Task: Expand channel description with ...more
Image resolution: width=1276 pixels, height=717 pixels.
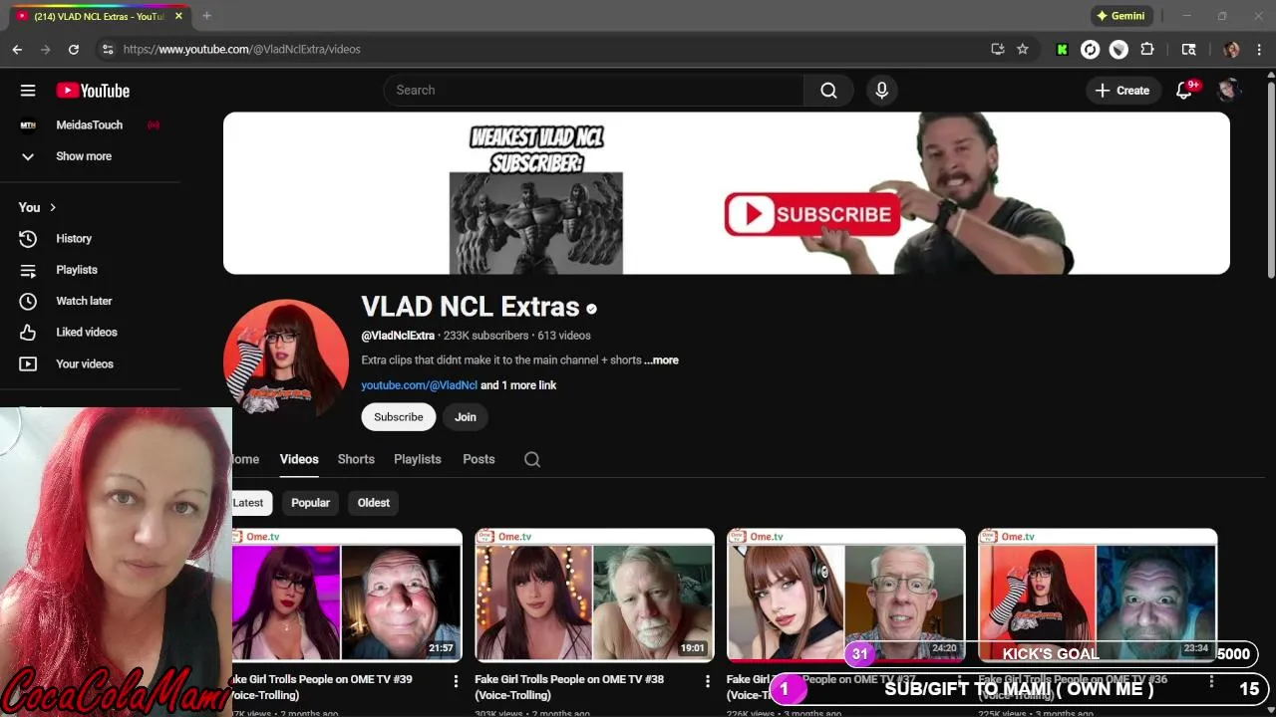Action: pyautogui.click(x=661, y=360)
